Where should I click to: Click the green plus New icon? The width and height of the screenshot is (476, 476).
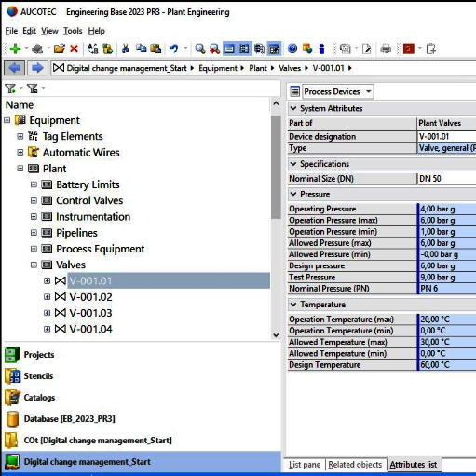coord(15,48)
